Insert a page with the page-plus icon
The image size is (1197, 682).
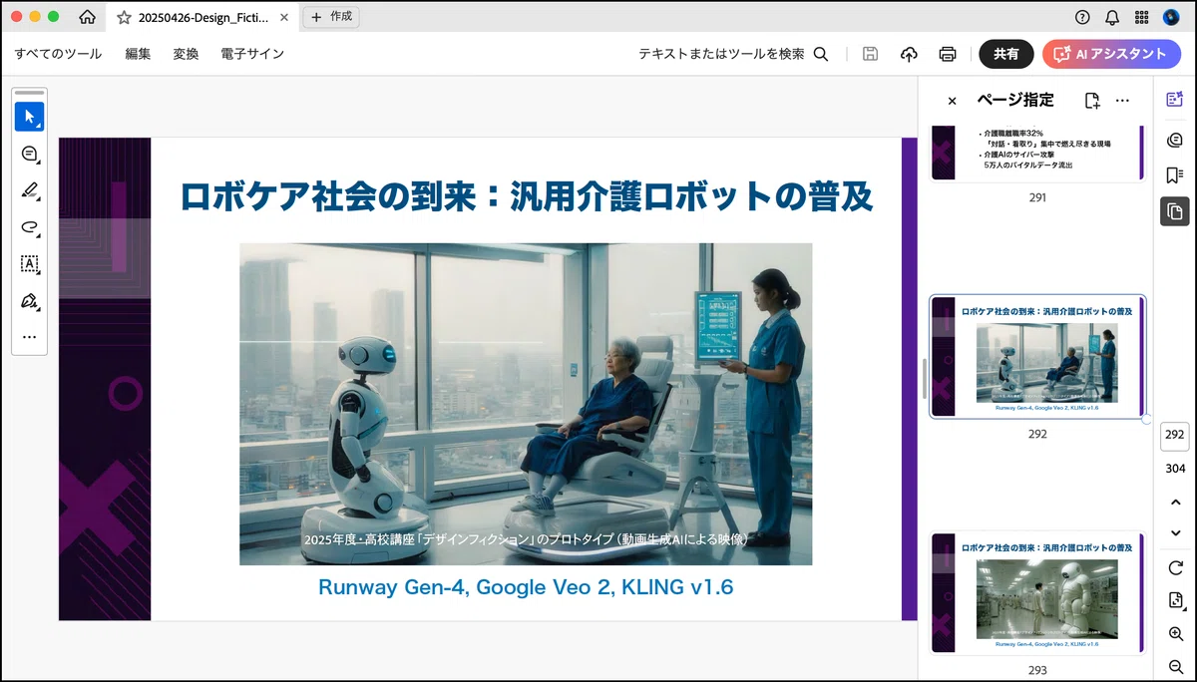1092,101
